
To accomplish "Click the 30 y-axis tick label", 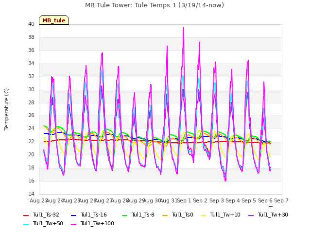I will coord(31,89).
